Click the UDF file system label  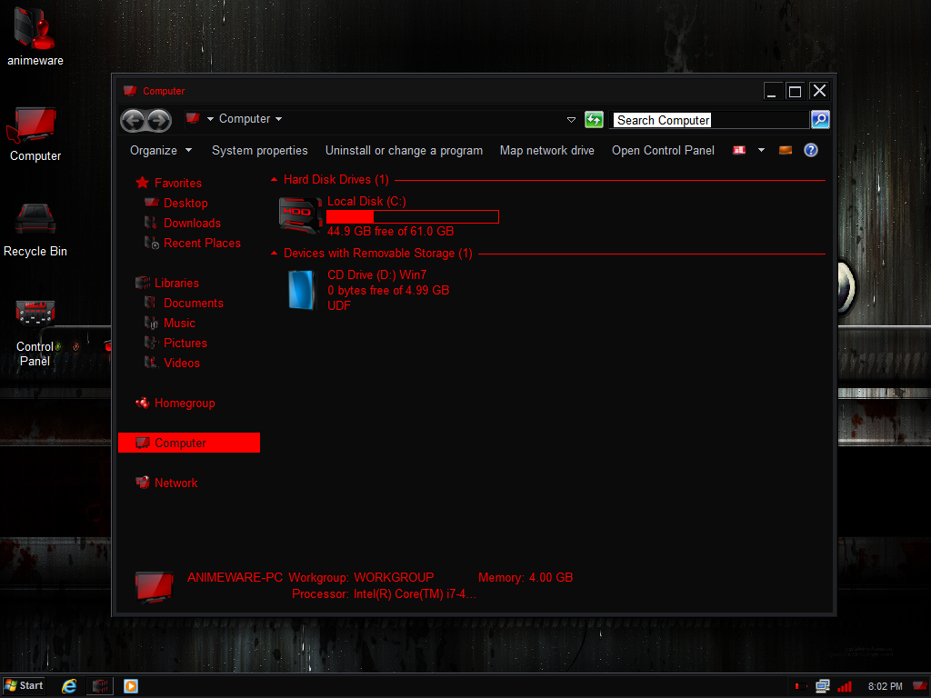tap(339, 305)
